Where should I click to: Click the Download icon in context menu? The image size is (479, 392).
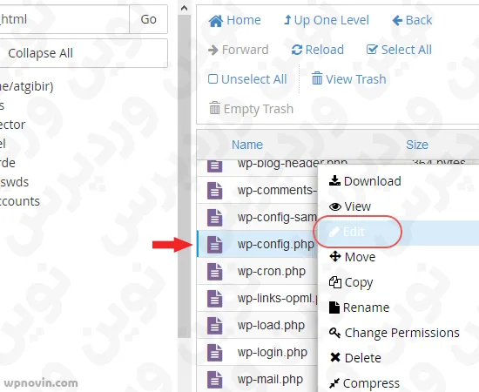point(334,180)
